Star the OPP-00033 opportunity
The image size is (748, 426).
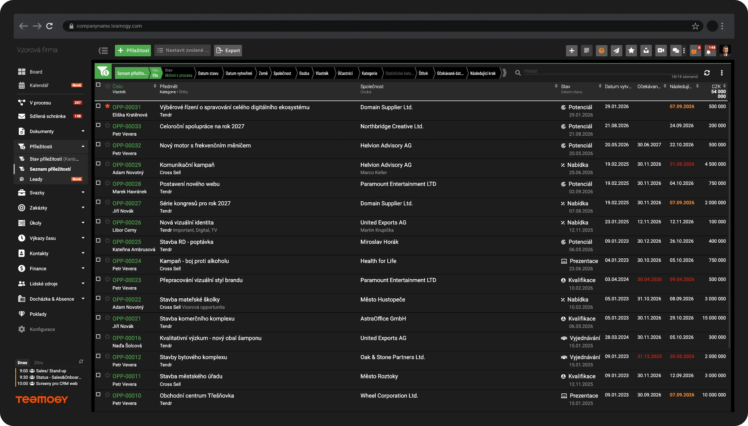(107, 125)
